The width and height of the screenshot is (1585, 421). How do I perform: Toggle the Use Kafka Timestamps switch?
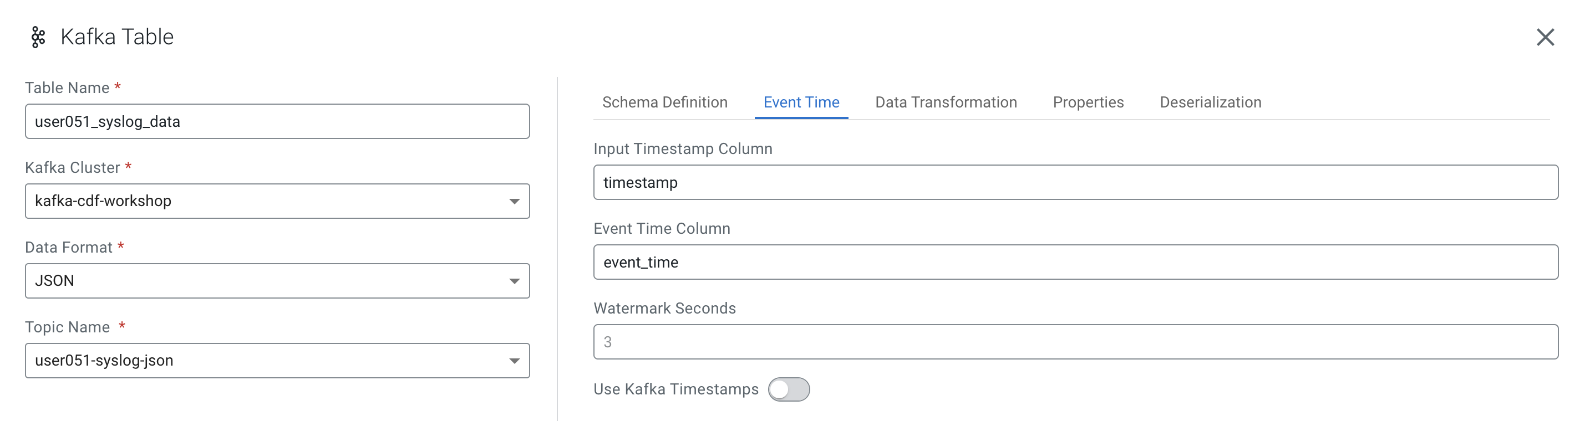pos(789,389)
